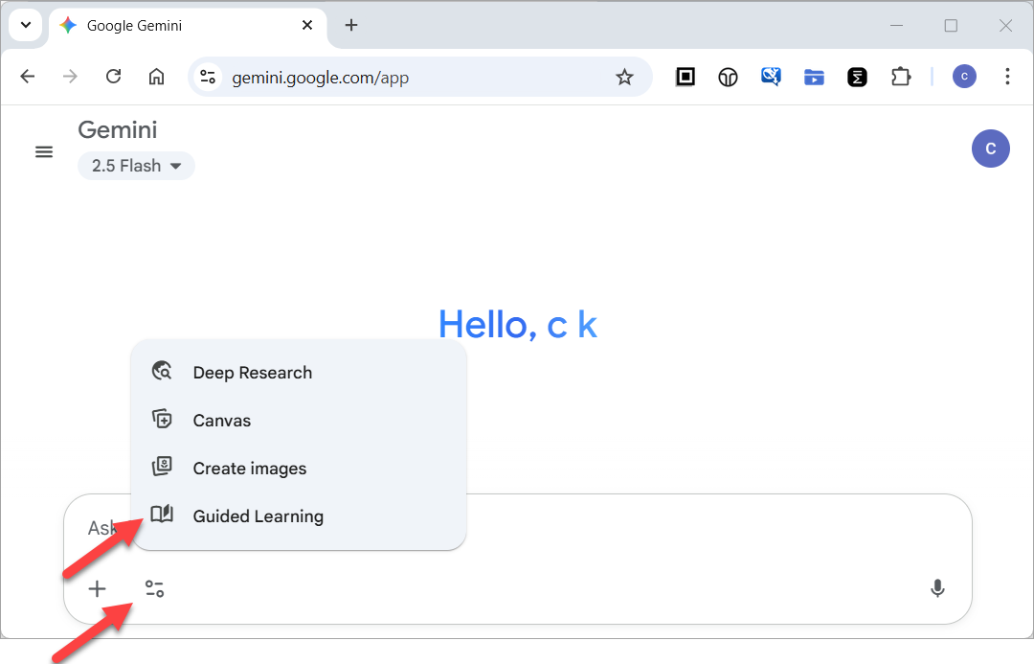Select the Google Gemini tab
Screen dimensions: 1034x664
[188, 26]
